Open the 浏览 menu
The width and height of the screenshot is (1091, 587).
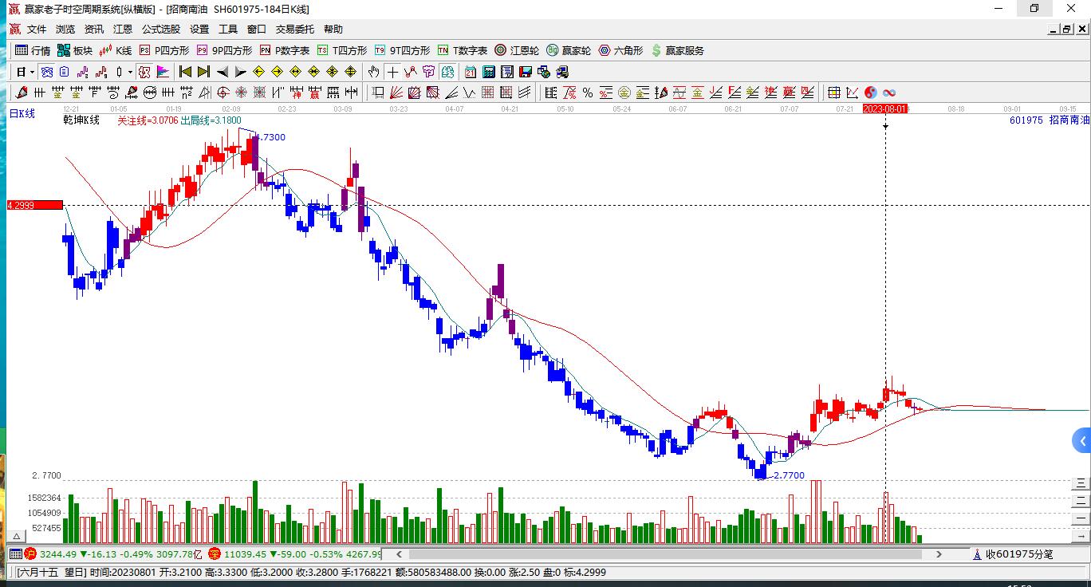[65, 29]
